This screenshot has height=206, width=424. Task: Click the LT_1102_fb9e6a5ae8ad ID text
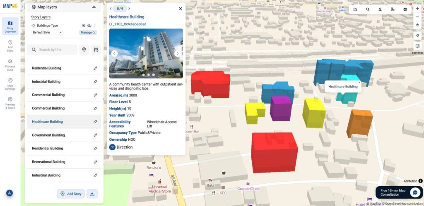[x=128, y=24]
